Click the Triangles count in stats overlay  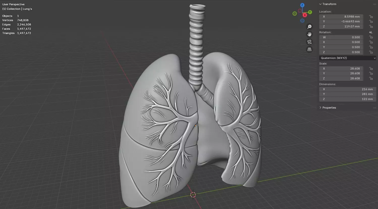(x=24, y=33)
